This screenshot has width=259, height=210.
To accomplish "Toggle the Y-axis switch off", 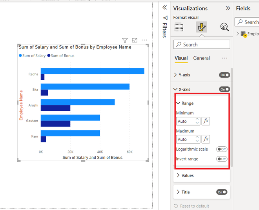I will pyautogui.click(x=224, y=75).
